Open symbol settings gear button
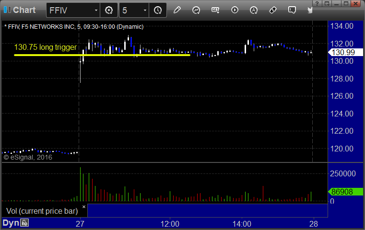This screenshot has height=230, width=365. 109,10
